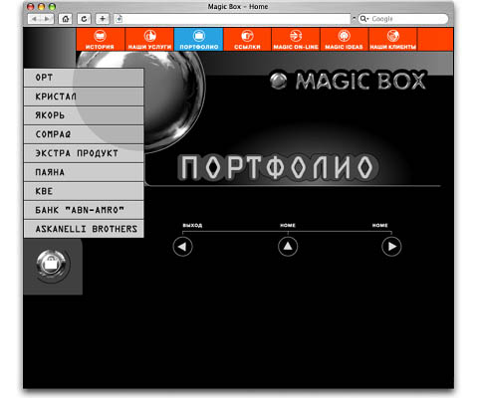Minimize the window with the yellow button
The height and width of the screenshot is (398, 478).
point(41,6)
